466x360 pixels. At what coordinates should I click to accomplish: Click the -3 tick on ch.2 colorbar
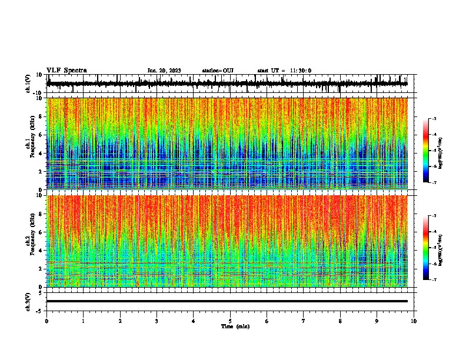click(x=434, y=216)
